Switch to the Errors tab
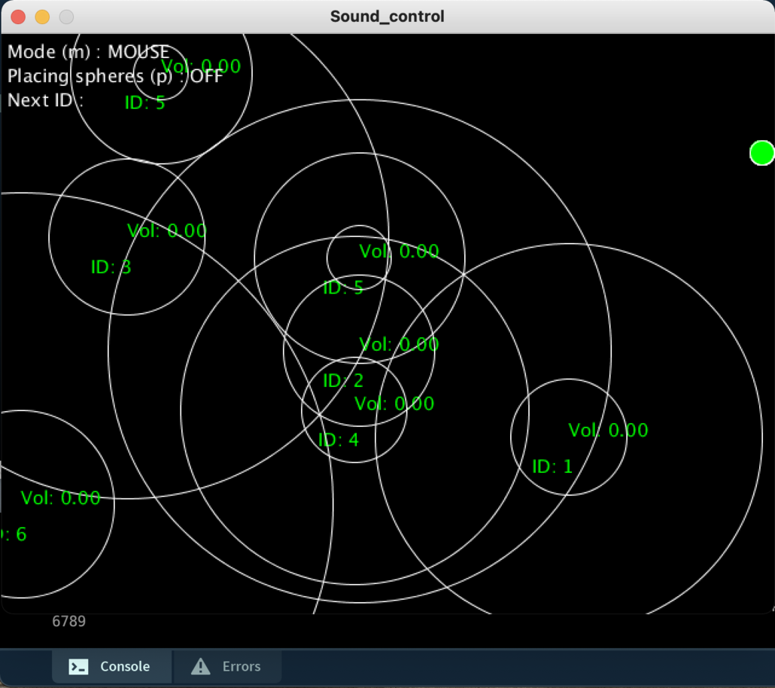Viewport: 775px width, 688px height. pyautogui.click(x=228, y=666)
